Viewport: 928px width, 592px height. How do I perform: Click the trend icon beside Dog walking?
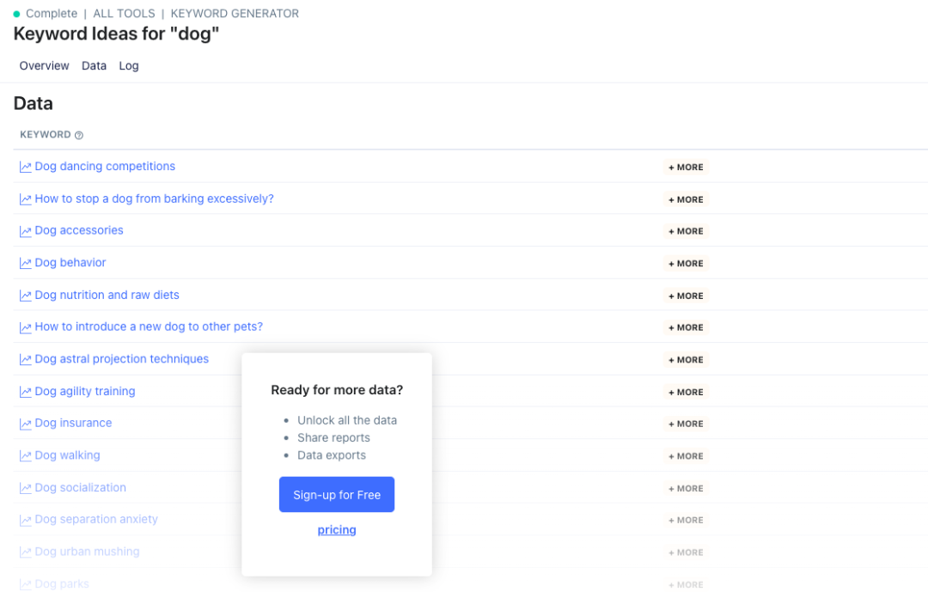(26, 456)
